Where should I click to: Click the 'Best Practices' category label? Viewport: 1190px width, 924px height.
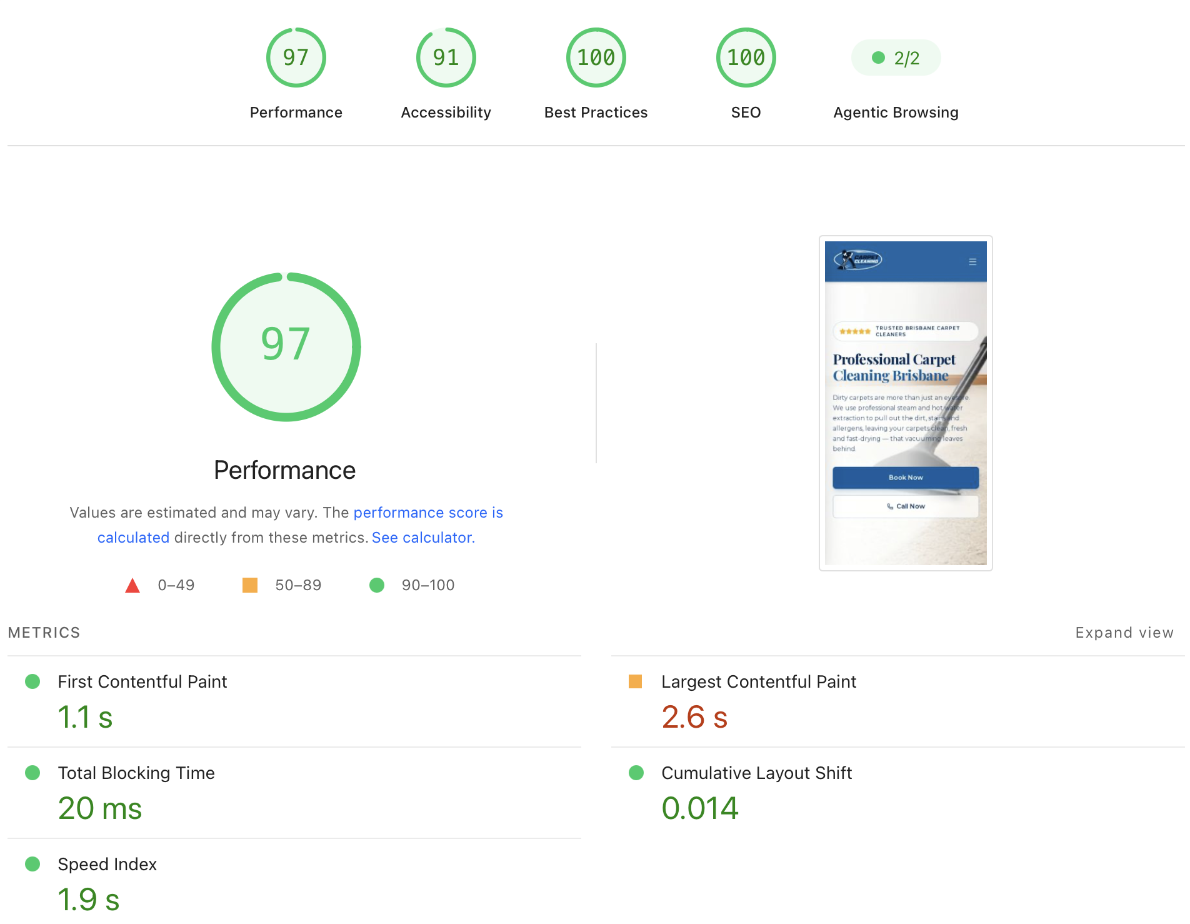(596, 113)
